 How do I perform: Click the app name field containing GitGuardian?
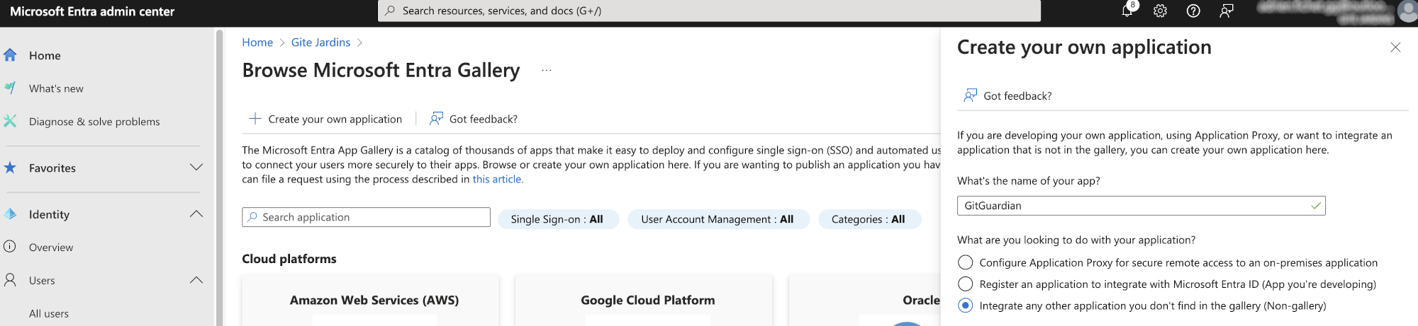click(x=1141, y=206)
